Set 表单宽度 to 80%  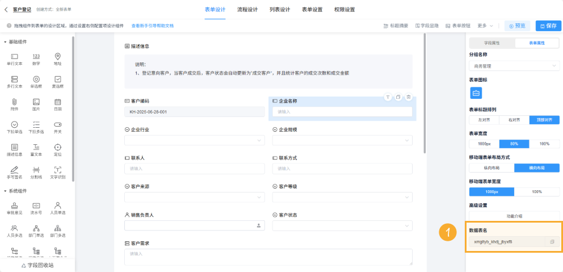coord(514,144)
